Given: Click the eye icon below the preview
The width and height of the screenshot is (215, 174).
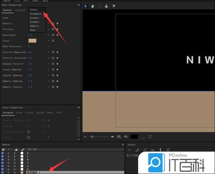Looking at the screenshot, I should [x=126, y=137].
